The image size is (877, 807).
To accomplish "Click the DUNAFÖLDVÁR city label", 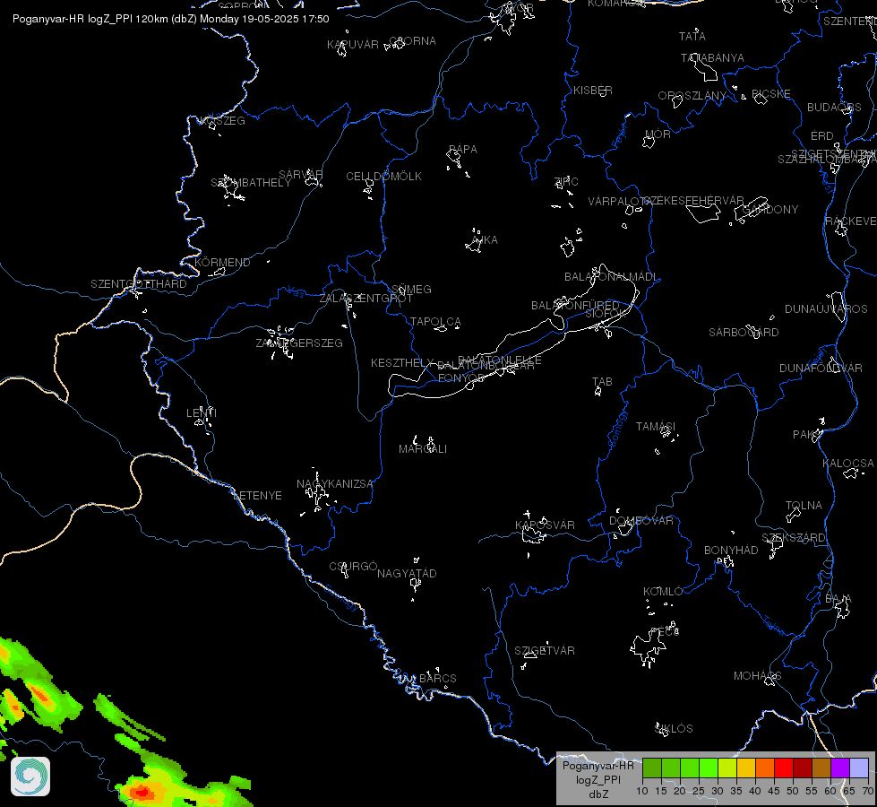I will click(x=821, y=368).
